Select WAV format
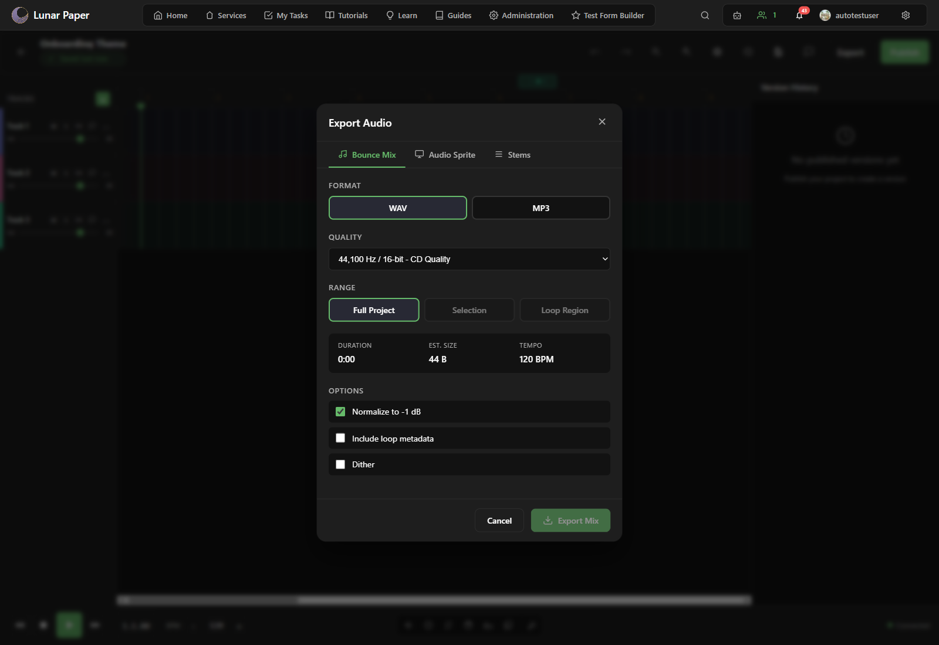The image size is (939, 645). tap(398, 208)
